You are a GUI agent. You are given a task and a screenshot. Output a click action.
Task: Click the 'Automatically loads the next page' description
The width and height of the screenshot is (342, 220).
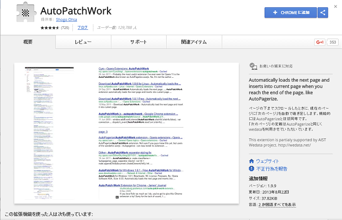(x=289, y=89)
